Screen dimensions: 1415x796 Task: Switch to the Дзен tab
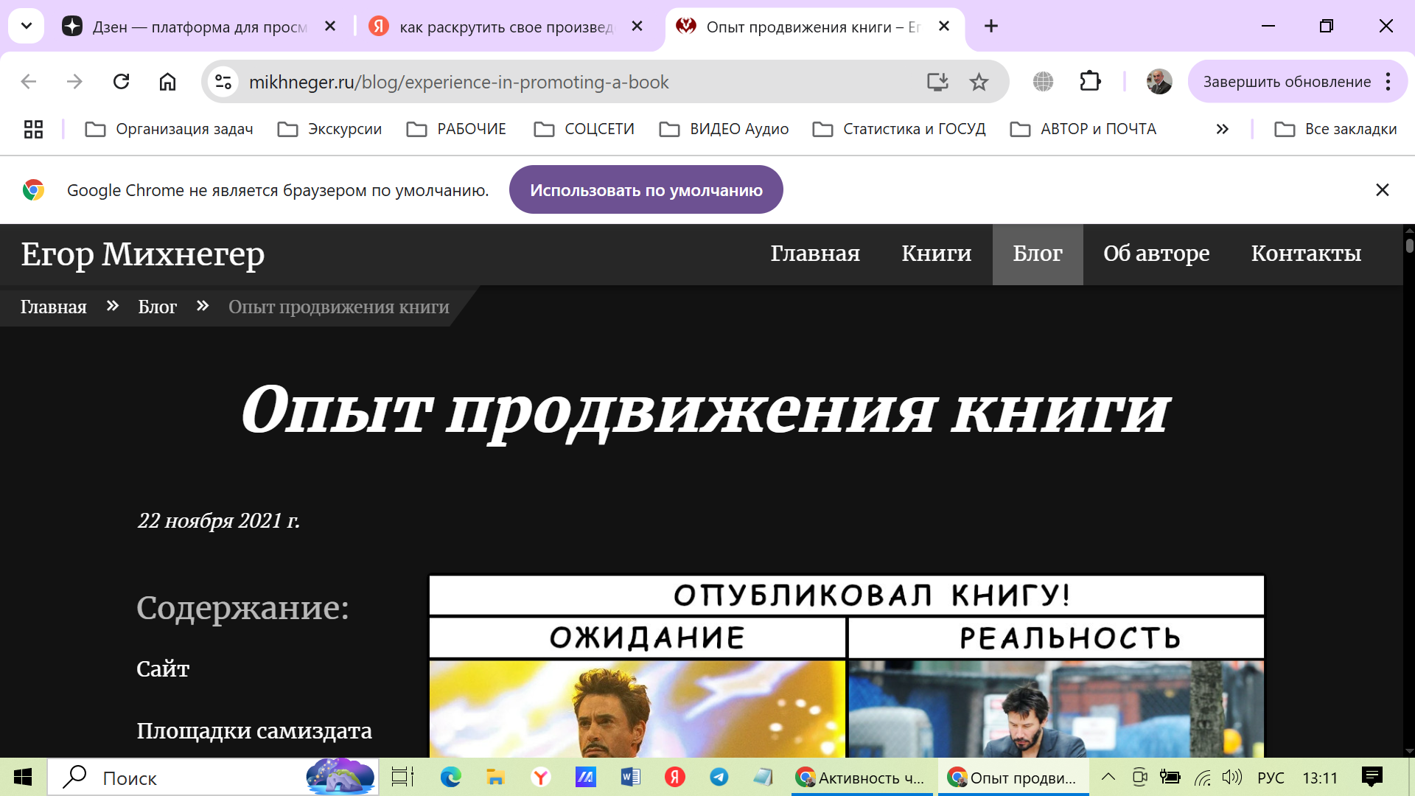coord(199,27)
